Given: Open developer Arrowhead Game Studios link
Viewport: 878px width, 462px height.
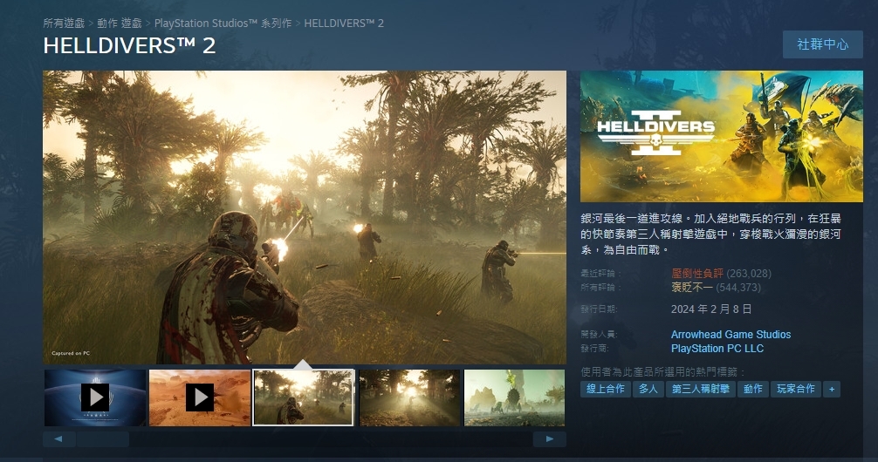Looking at the screenshot, I should click(731, 335).
